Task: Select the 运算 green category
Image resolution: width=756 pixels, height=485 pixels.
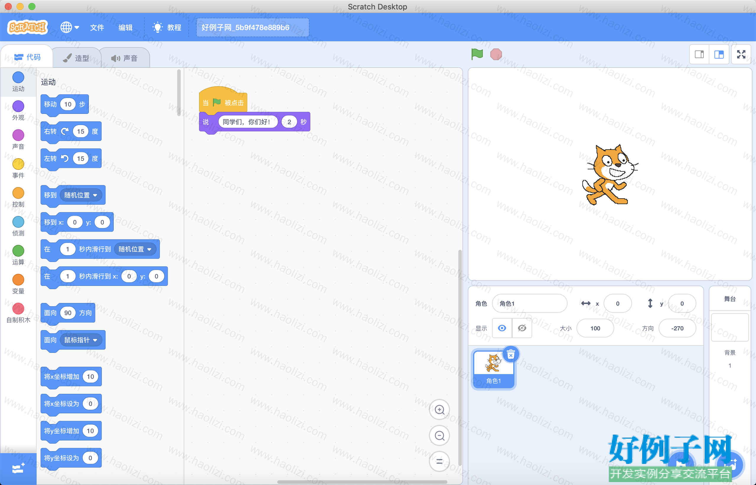Action: 18,255
